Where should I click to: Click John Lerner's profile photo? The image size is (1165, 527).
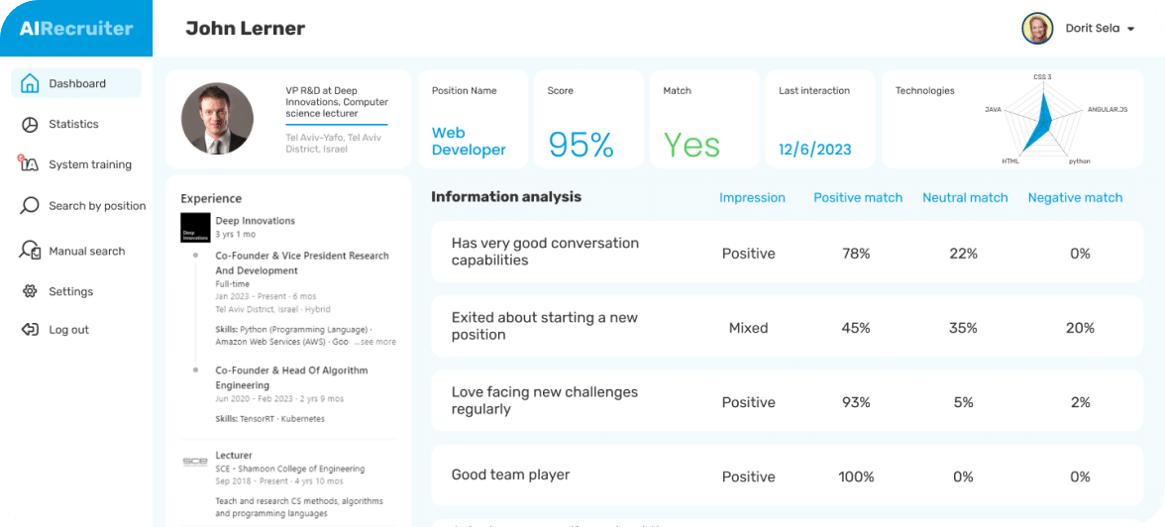click(x=217, y=118)
